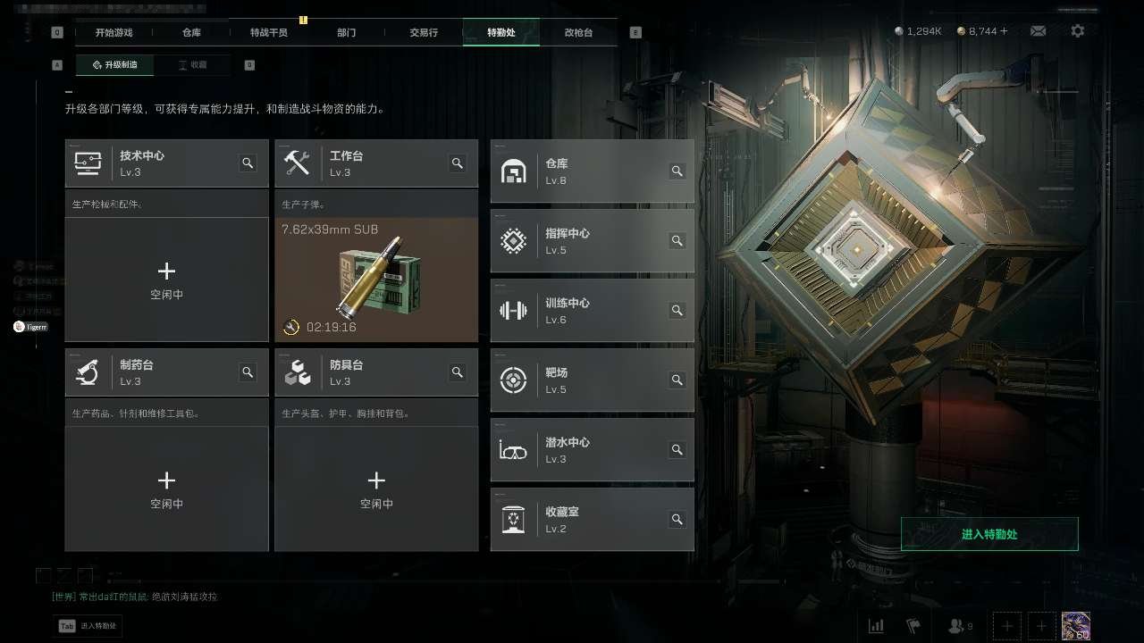Open the settings gear icon
The height and width of the screenshot is (643, 1144).
click(x=1078, y=31)
